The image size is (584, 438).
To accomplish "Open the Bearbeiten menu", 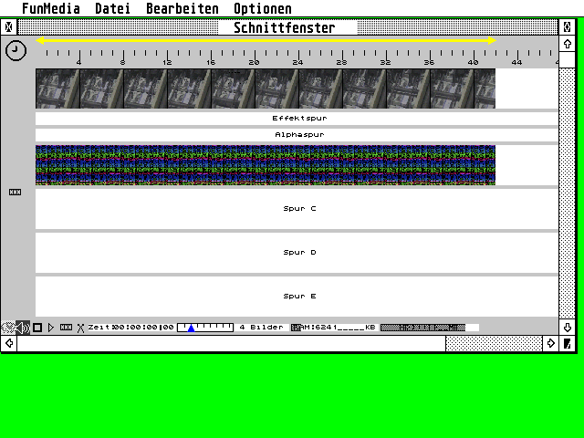I will pos(182,9).
